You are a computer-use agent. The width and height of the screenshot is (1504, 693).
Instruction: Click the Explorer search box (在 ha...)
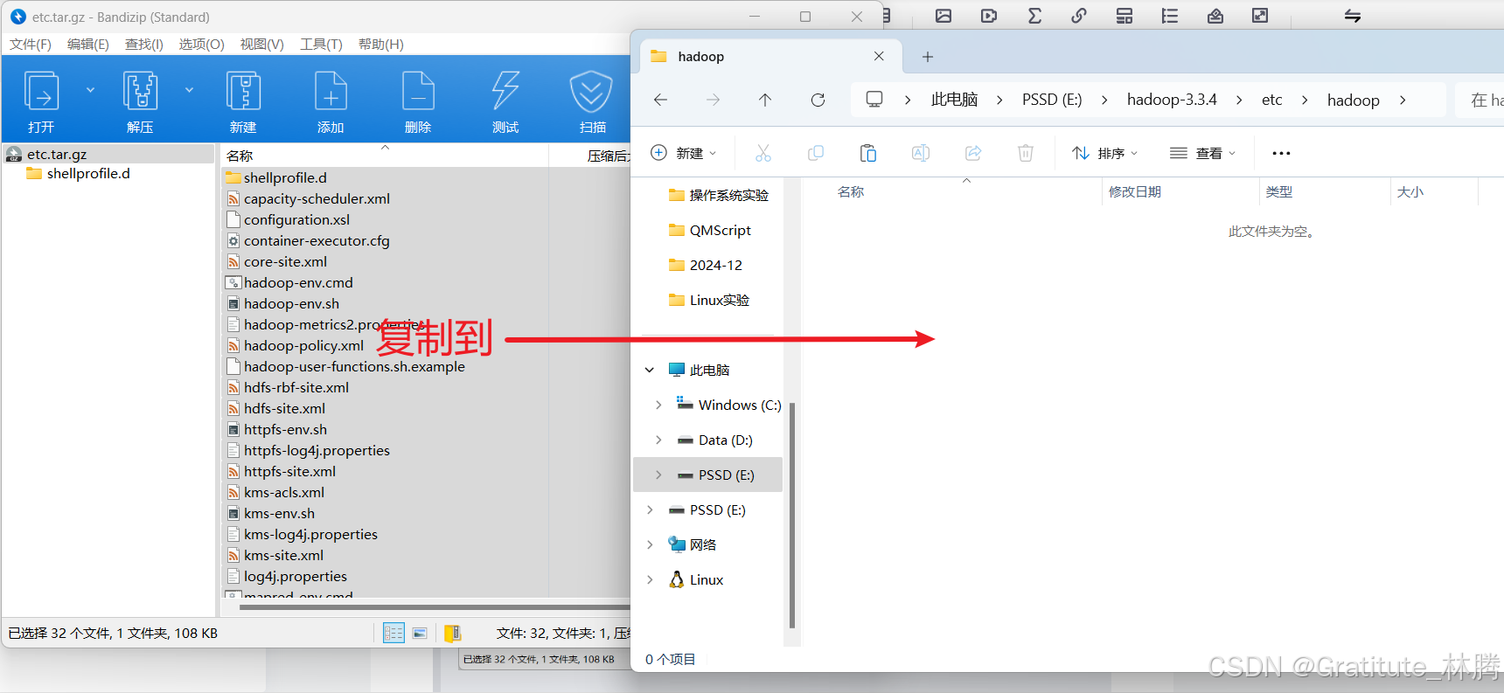1480,100
